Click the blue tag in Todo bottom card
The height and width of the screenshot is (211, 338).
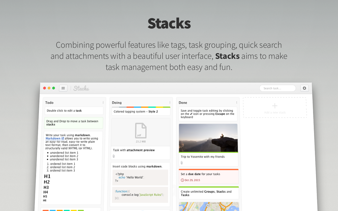53,210
